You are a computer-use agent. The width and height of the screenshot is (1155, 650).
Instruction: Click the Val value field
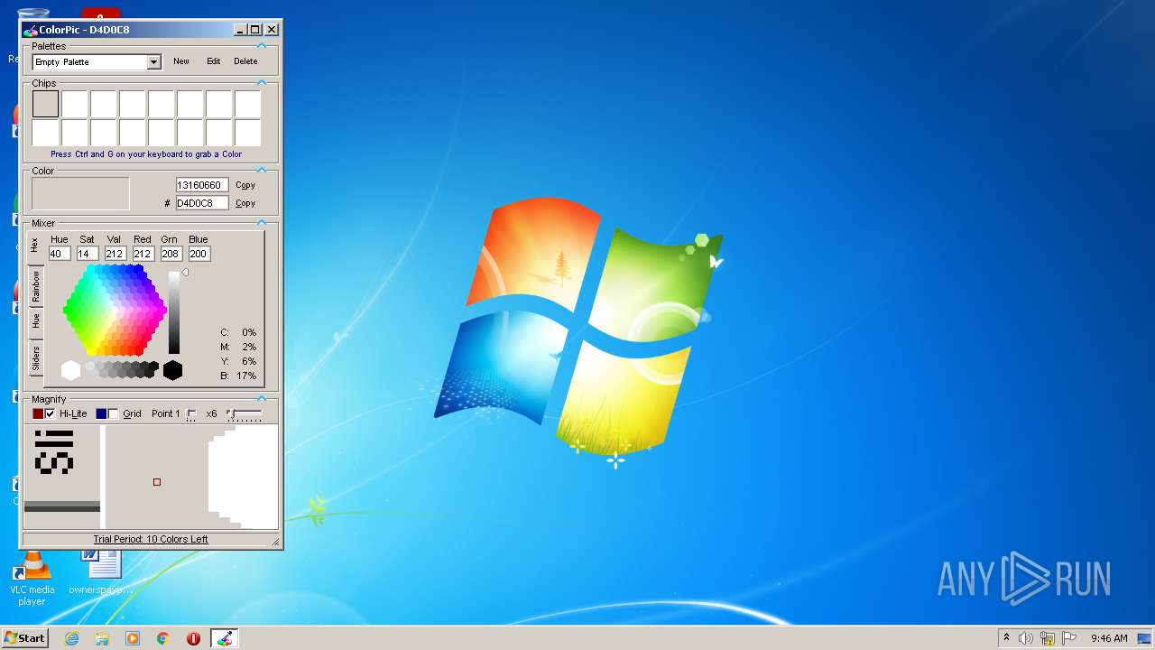pos(115,254)
